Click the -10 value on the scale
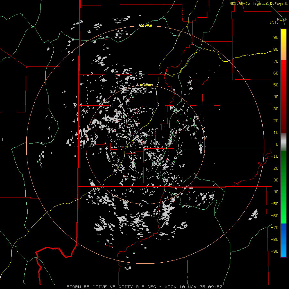289x289 pixels. pos(275,156)
